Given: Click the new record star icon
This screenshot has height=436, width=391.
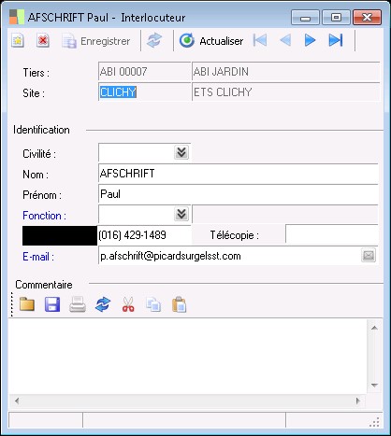Looking at the screenshot, I should [x=18, y=41].
